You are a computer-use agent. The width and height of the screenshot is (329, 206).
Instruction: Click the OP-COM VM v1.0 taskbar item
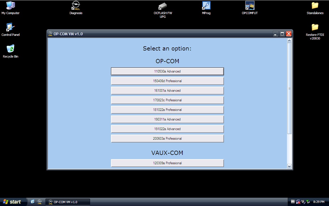(68, 202)
